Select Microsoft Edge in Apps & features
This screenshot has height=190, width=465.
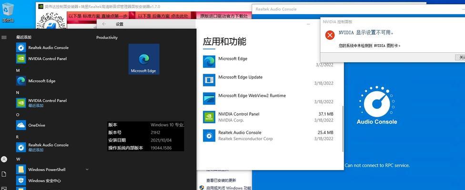pos(268,61)
